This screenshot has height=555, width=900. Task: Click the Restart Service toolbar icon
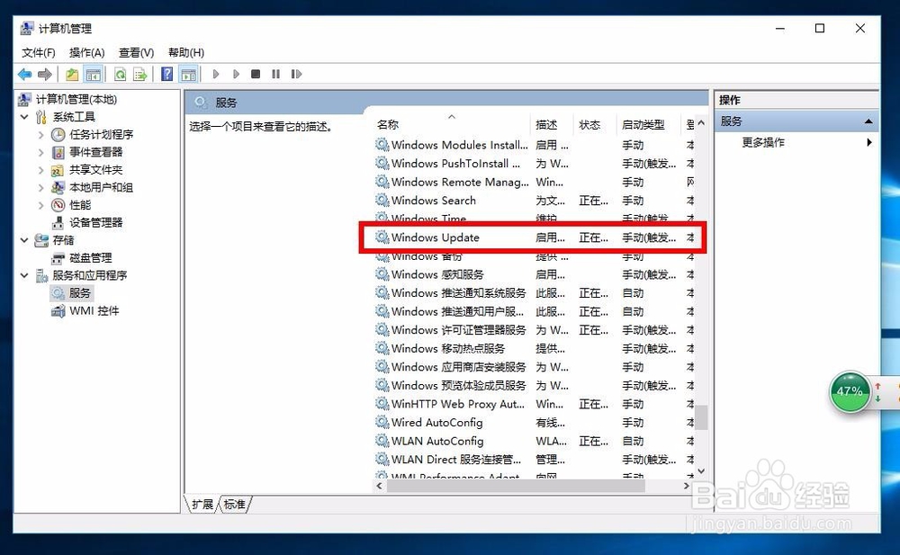coord(296,74)
